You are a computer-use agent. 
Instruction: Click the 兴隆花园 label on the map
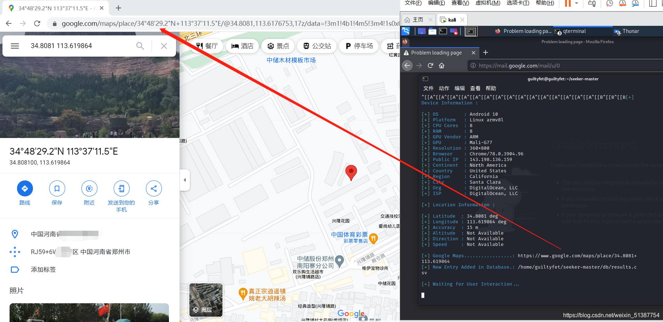point(341,221)
